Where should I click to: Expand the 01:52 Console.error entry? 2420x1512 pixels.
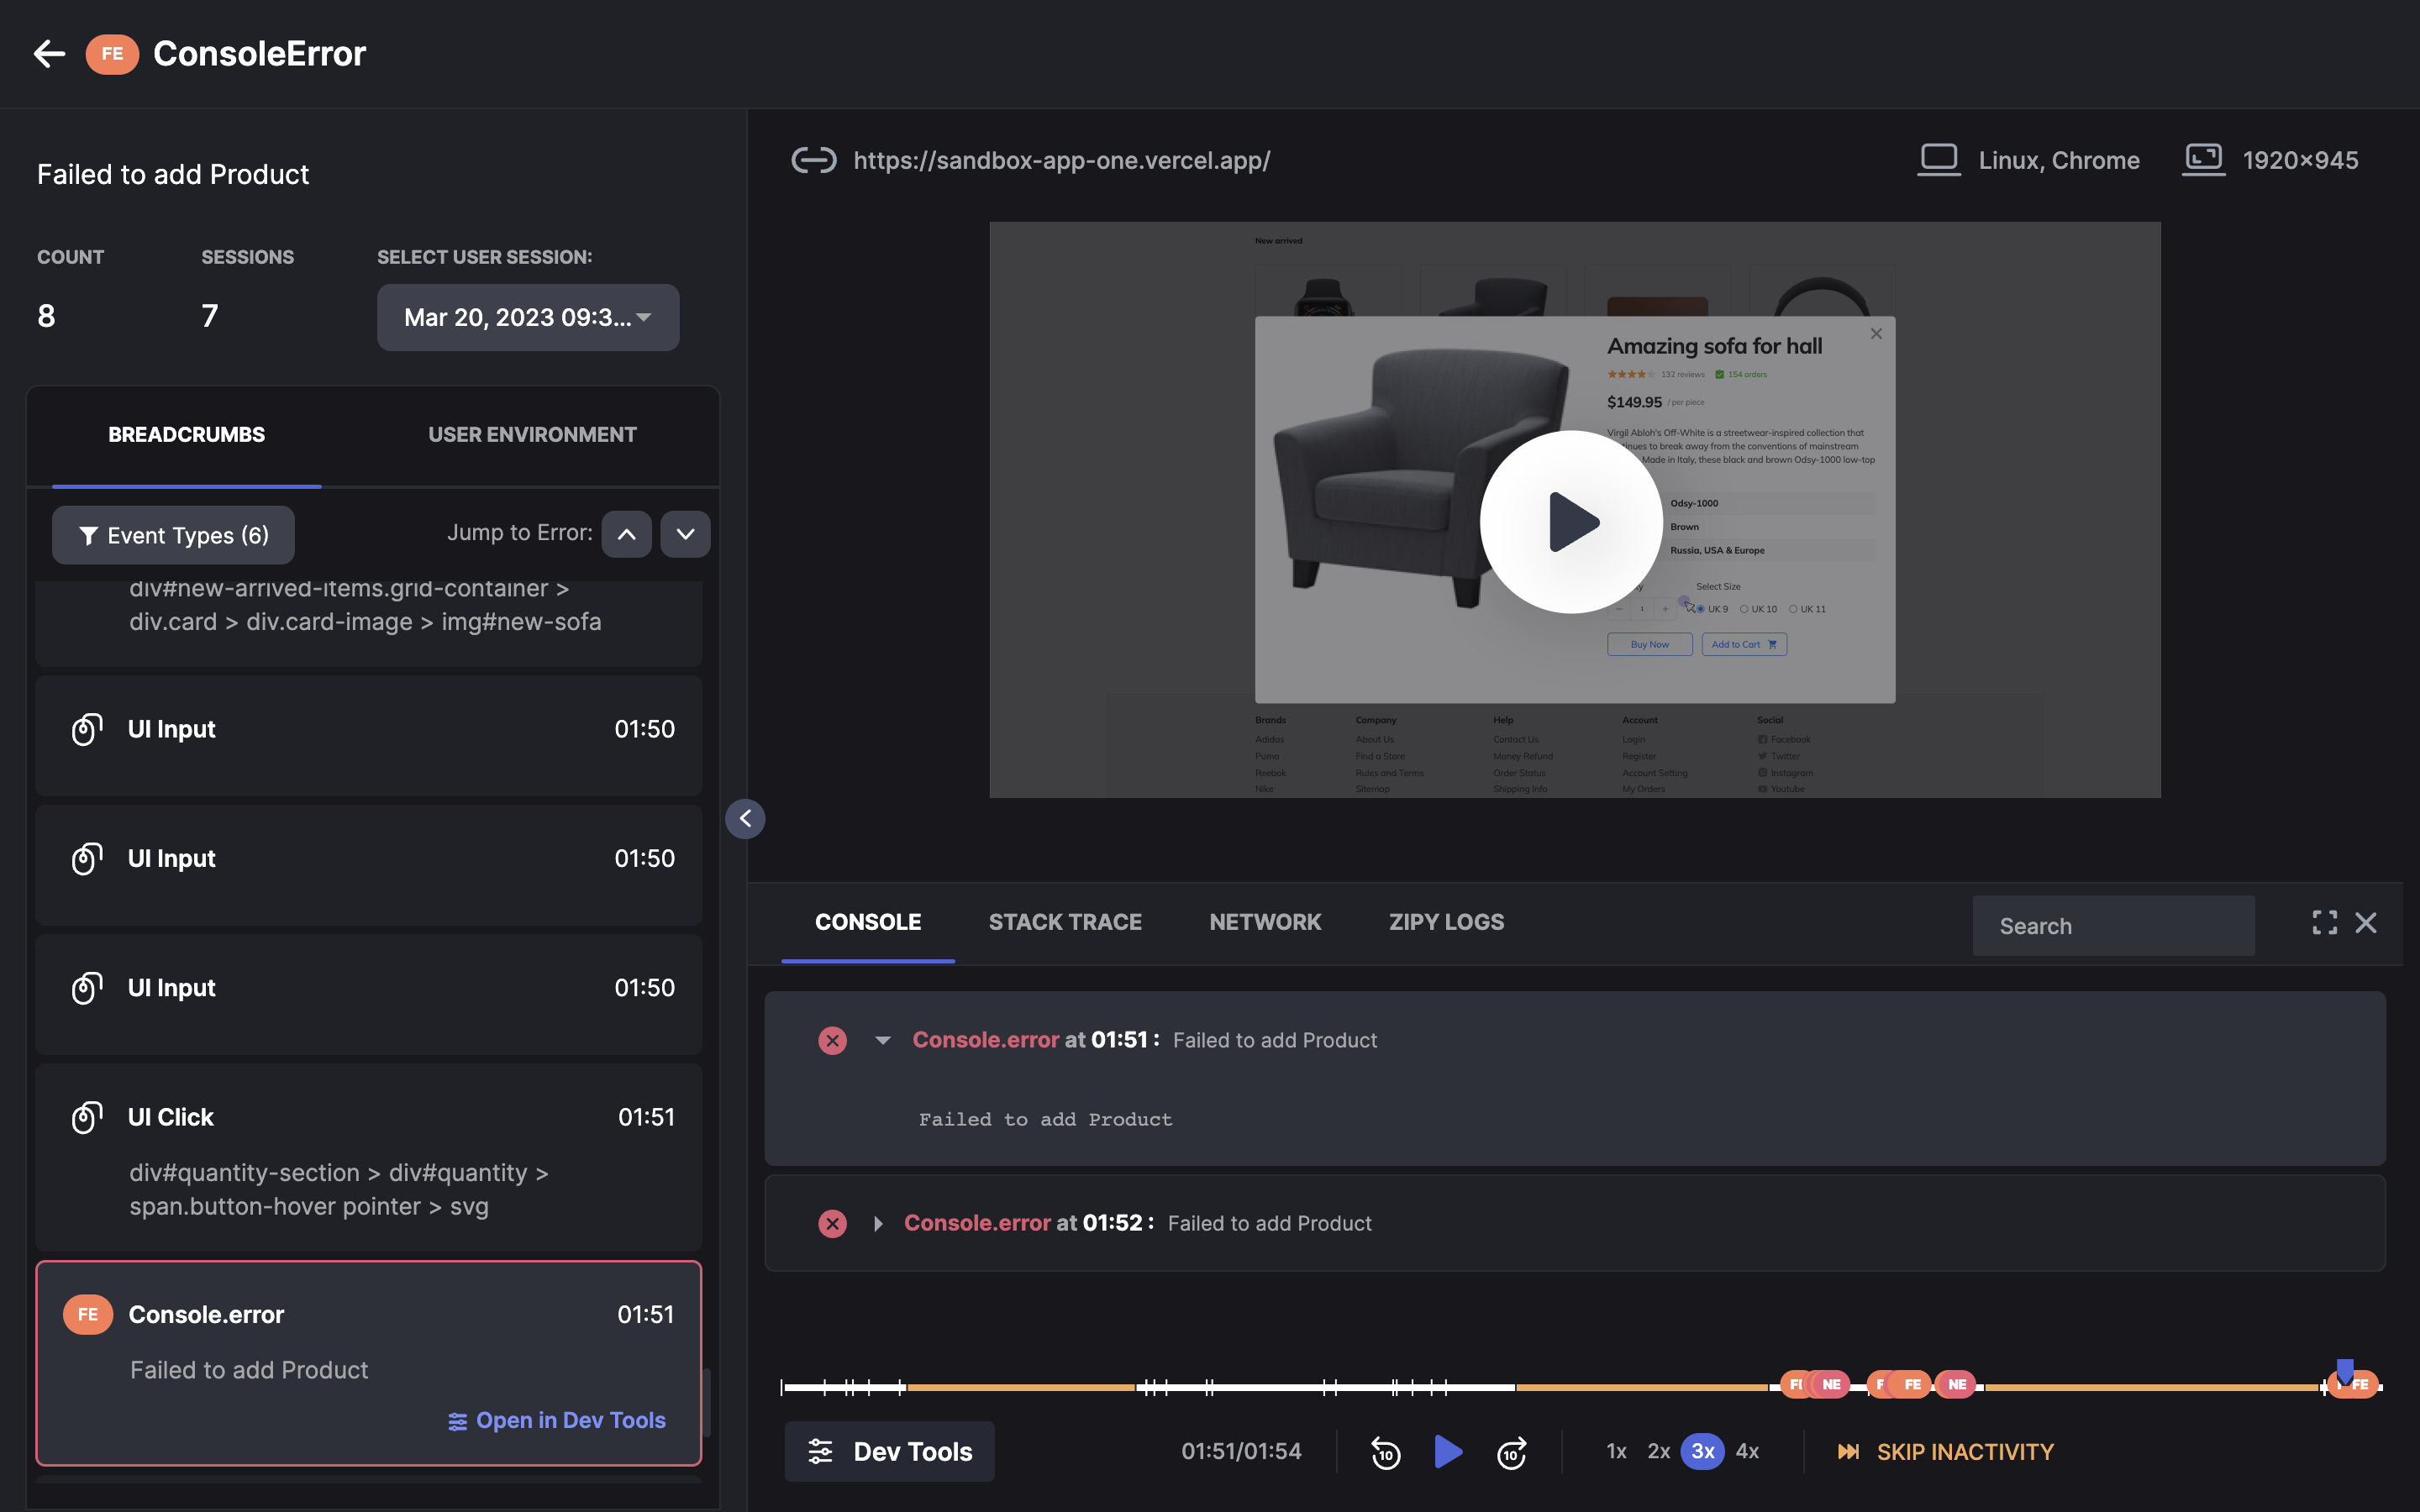[x=877, y=1223]
